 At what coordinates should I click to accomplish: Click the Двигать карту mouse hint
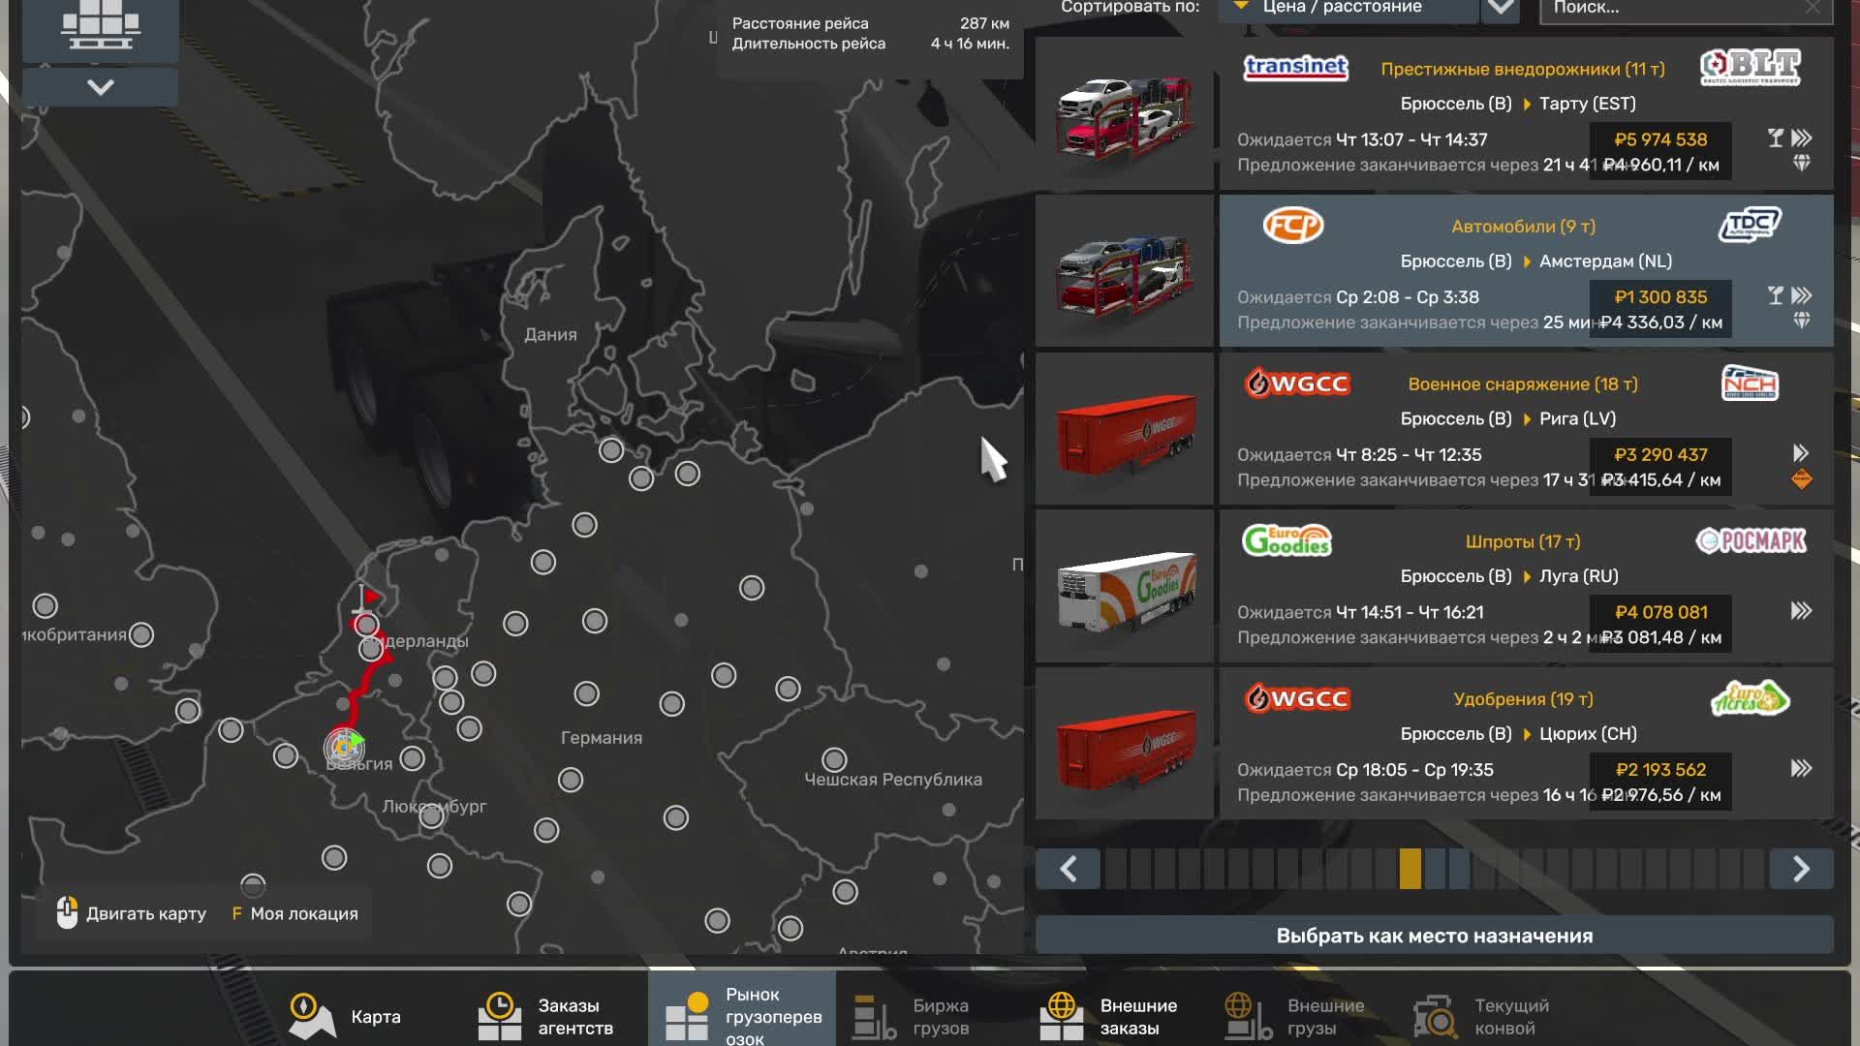[x=132, y=913]
